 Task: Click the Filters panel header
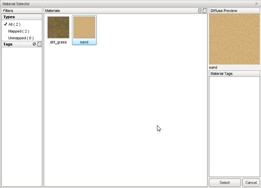click(x=22, y=11)
